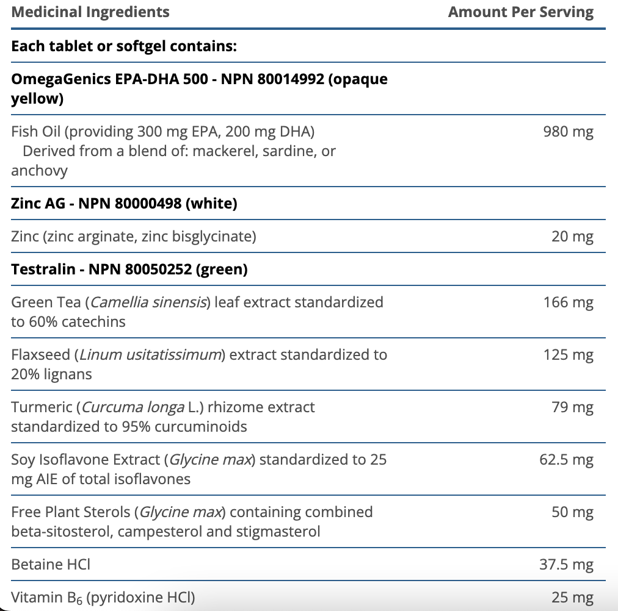The width and height of the screenshot is (618, 611).
Task: Click the 79 mg amount
Action: [572, 407]
